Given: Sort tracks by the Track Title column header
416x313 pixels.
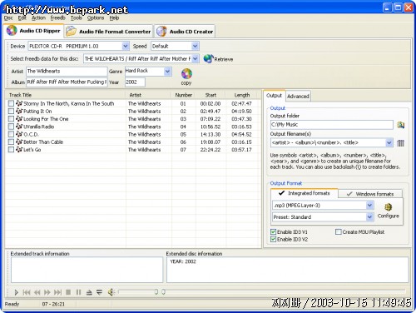Looking at the screenshot, I should pos(66,95).
